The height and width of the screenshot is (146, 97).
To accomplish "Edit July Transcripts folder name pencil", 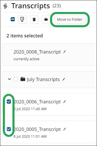I will pos(64,79).
